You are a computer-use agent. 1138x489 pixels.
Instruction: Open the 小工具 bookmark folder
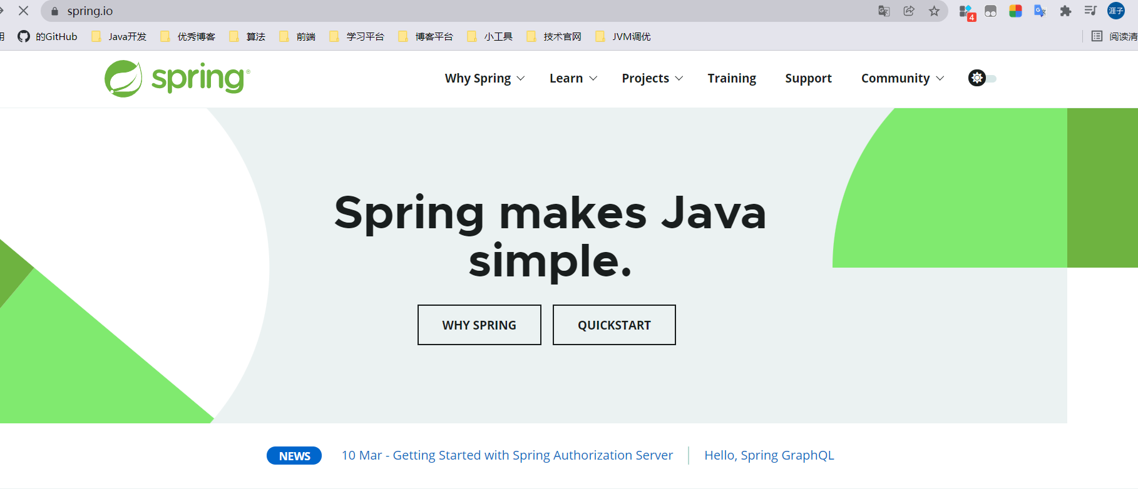[x=490, y=36]
